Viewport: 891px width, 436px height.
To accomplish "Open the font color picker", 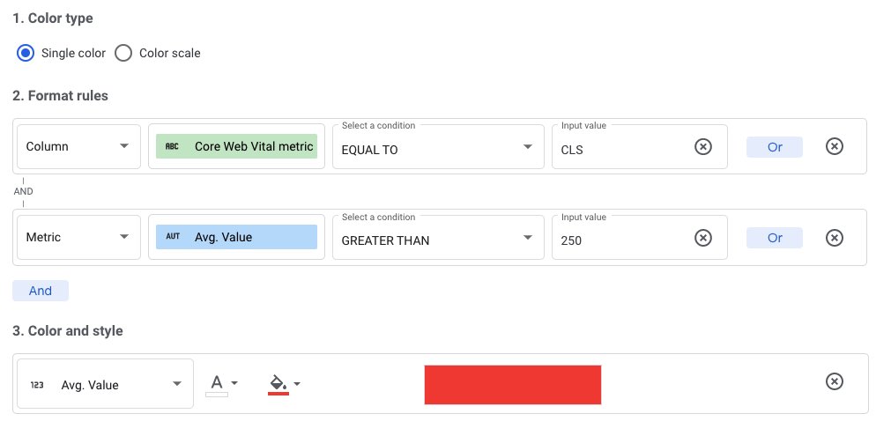I will coord(222,383).
